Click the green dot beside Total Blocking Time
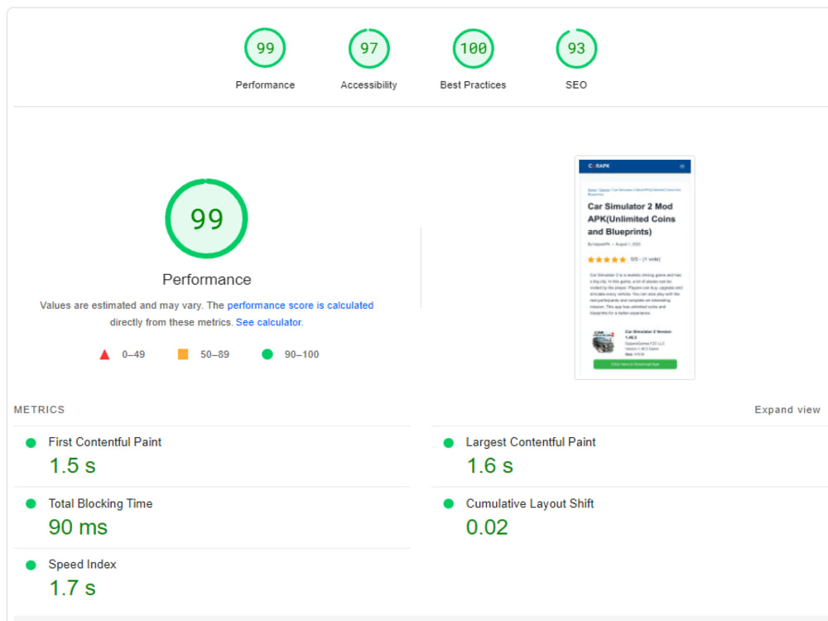 tap(31, 503)
